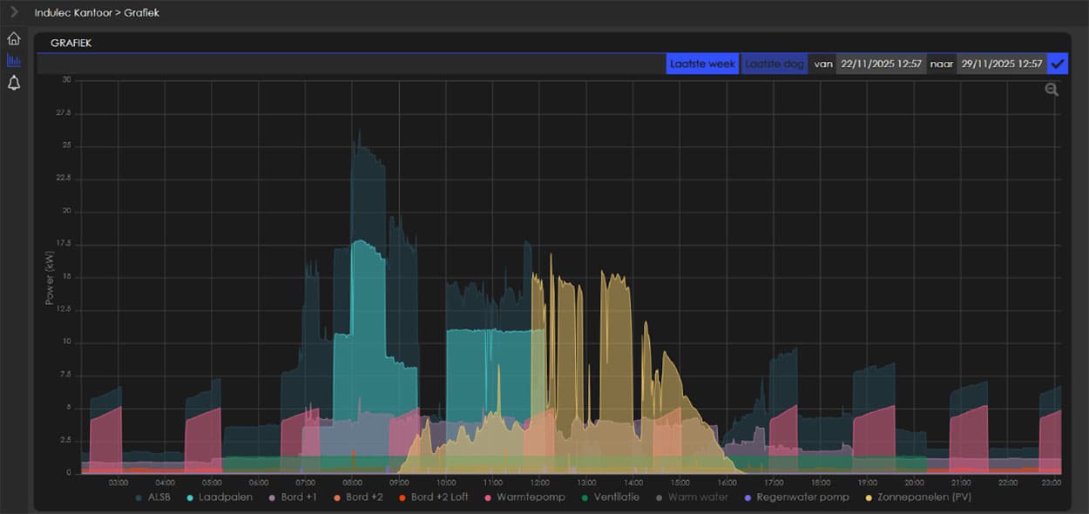This screenshot has height=514, width=1089.
Task: Open the GRAFIEK tab
Action: coord(71,42)
